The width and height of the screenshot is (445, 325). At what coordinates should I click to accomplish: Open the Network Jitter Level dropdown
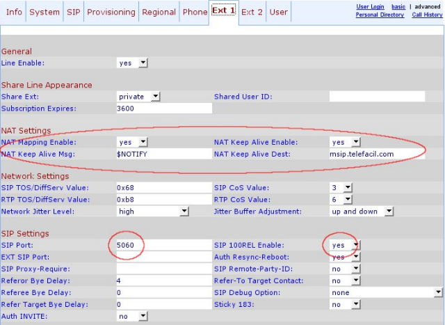(x=152, y=211)
